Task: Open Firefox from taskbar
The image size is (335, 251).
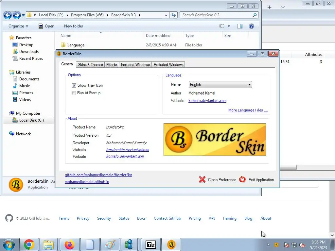Action: [69, 244]
